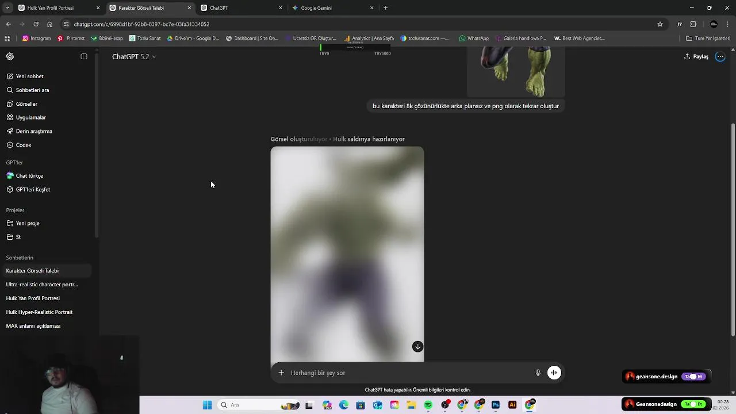Screen dimensions: 736x414
Task: Open the Tozlu Sanat bookmark
Action: (x=145, y=39)
